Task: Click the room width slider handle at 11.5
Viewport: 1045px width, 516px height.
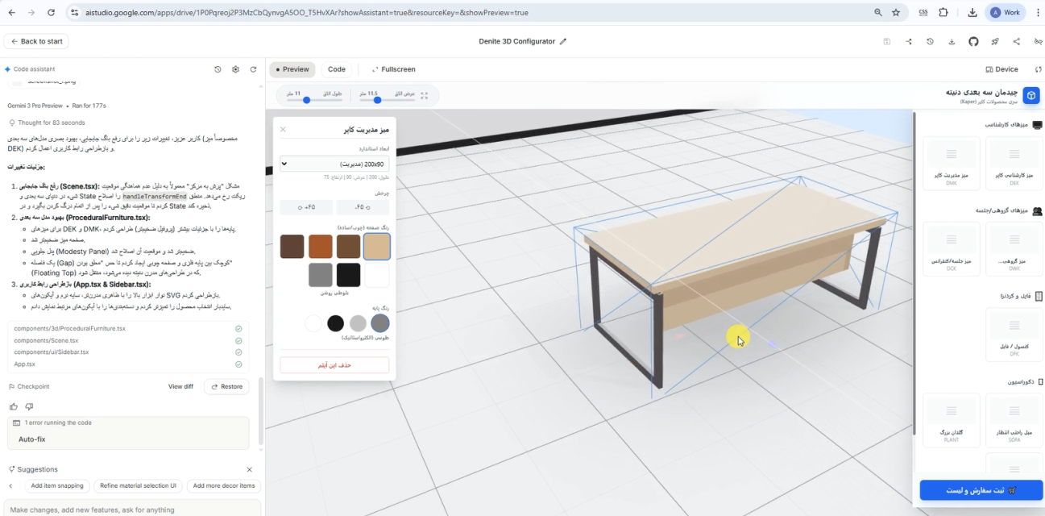Action: click(377, 100)
